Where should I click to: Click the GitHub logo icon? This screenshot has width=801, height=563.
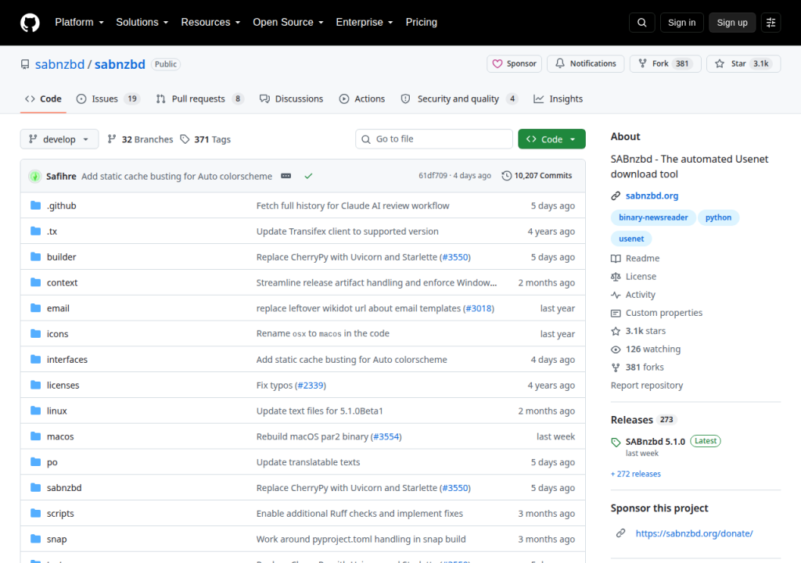[30, 23]
